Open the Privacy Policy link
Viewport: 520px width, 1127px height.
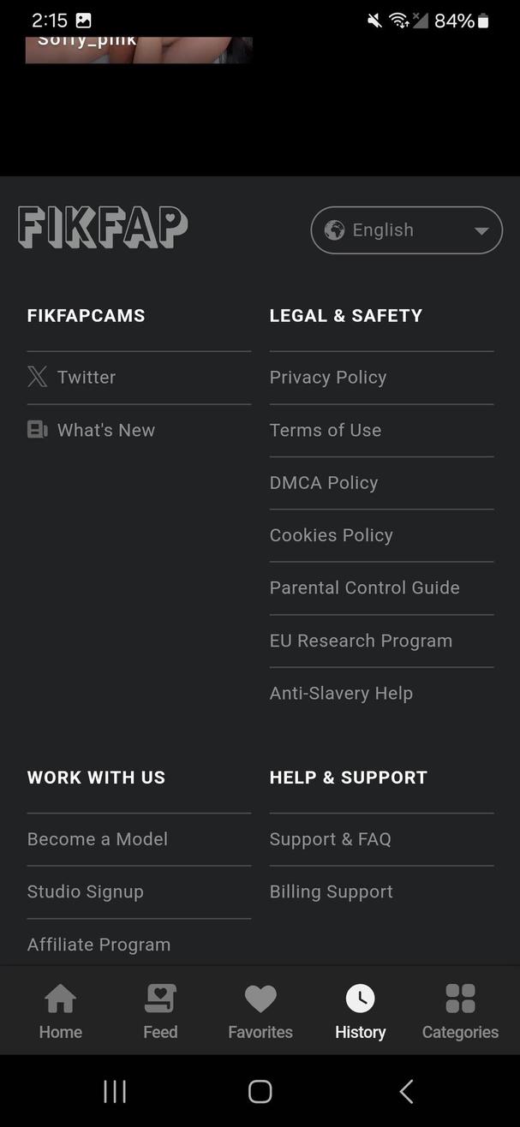tap(328, 377)
